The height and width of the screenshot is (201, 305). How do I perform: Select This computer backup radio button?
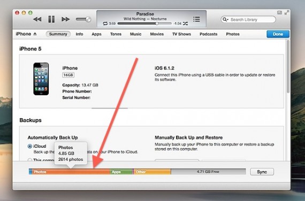pyautogui.click(x=30, y=160)
